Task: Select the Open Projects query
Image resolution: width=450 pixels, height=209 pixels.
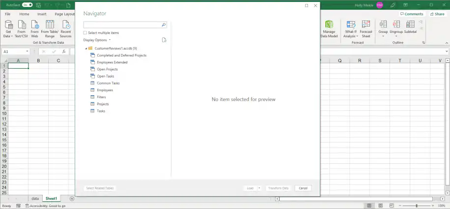Action: tap(107, 69)
